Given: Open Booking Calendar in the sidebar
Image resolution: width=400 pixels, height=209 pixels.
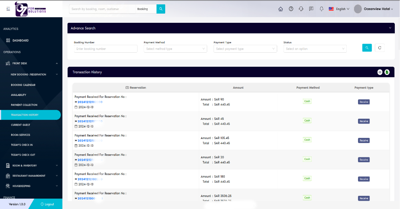Looking at the screenshot, I should pyautogui.click(x=23, y=85).
